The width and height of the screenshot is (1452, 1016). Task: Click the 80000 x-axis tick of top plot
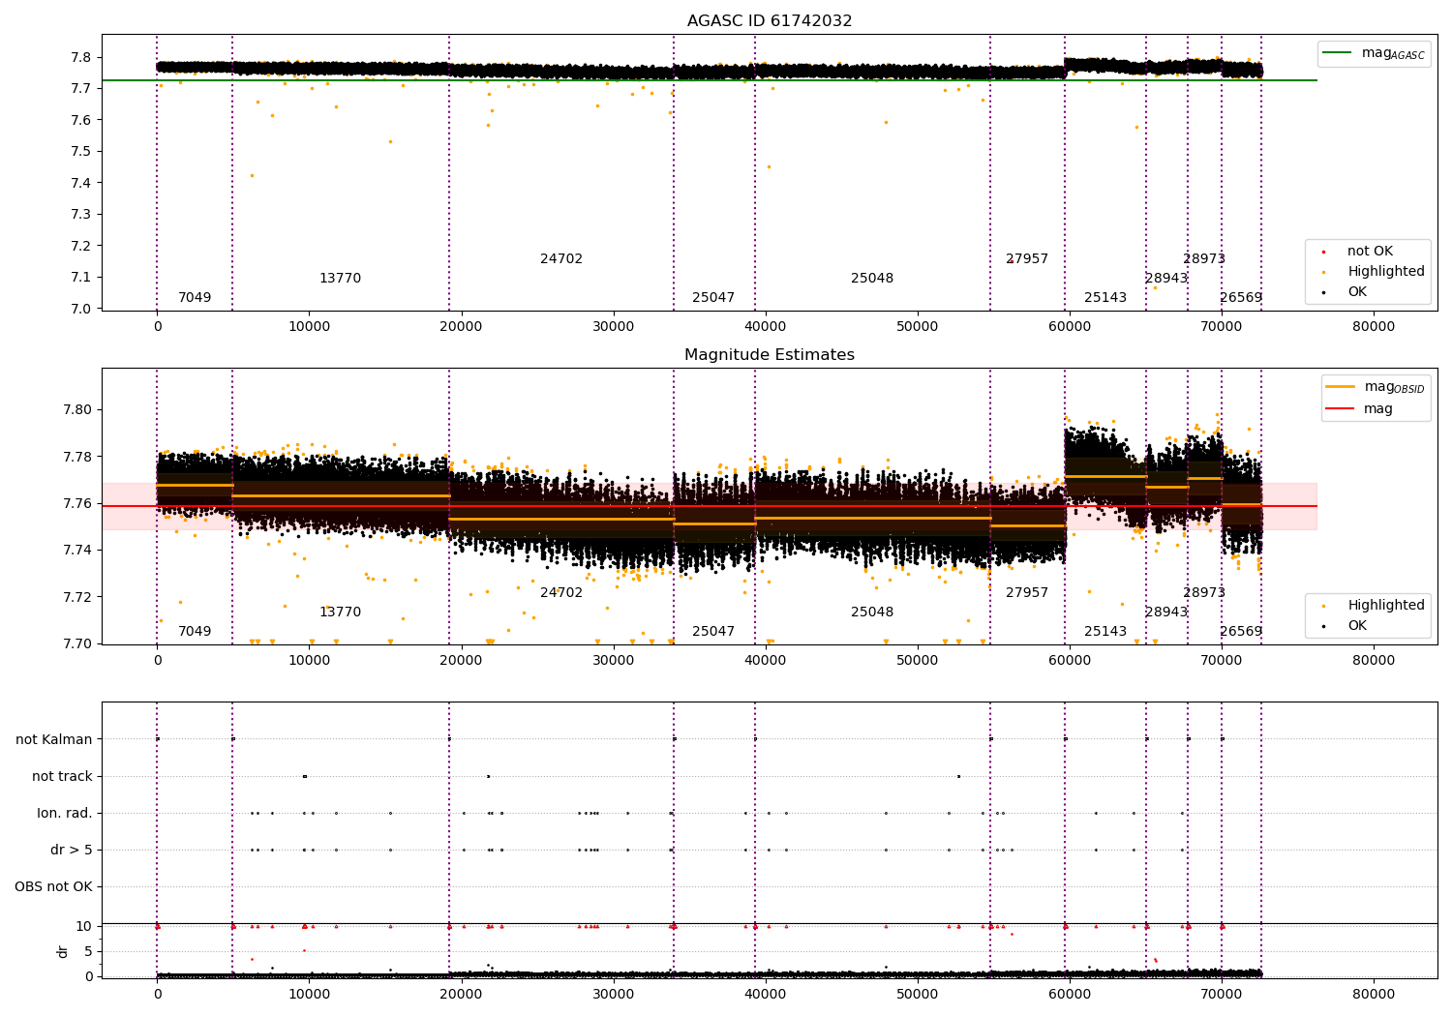tap(1373, 326)
